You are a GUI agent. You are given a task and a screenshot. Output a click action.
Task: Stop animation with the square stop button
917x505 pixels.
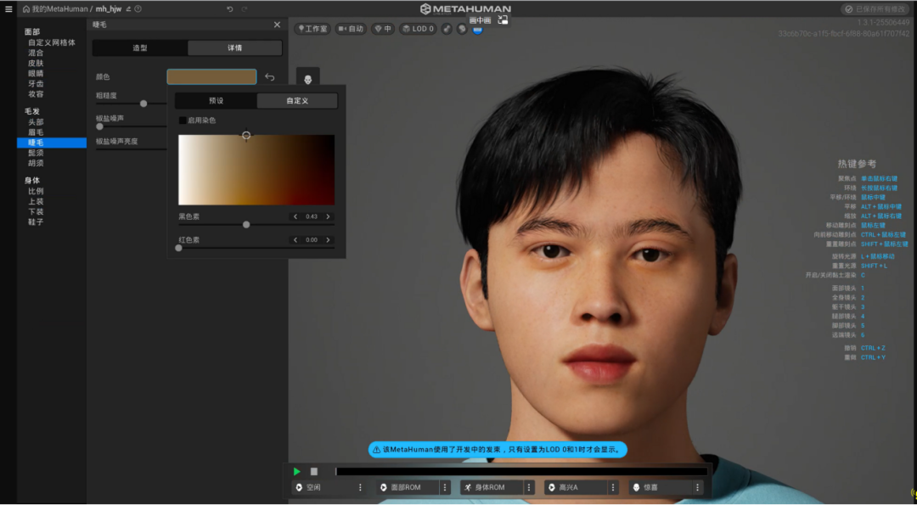pos(313,471)
